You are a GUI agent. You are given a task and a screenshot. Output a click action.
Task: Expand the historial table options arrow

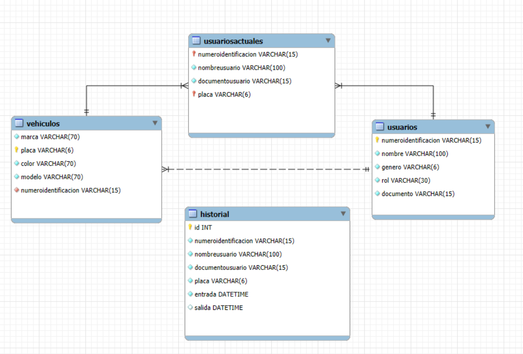pyautogui.click(x=343, y=214)
